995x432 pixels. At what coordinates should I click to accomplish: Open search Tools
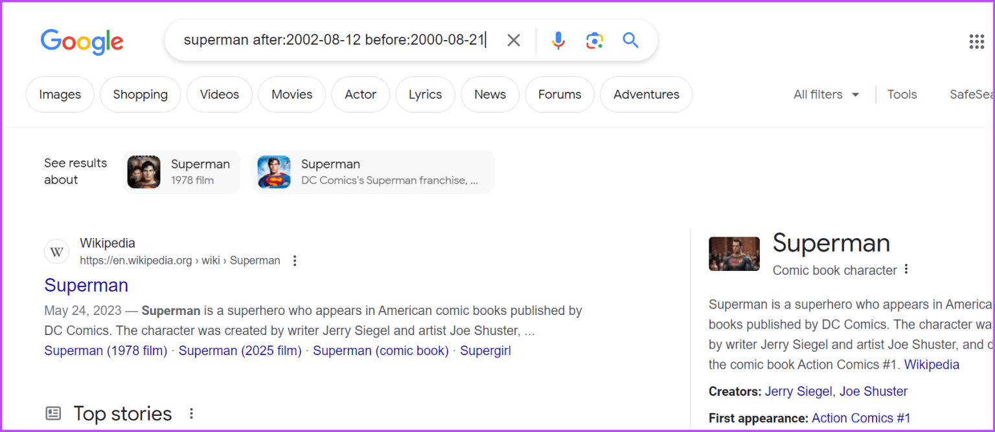point(902,94)
